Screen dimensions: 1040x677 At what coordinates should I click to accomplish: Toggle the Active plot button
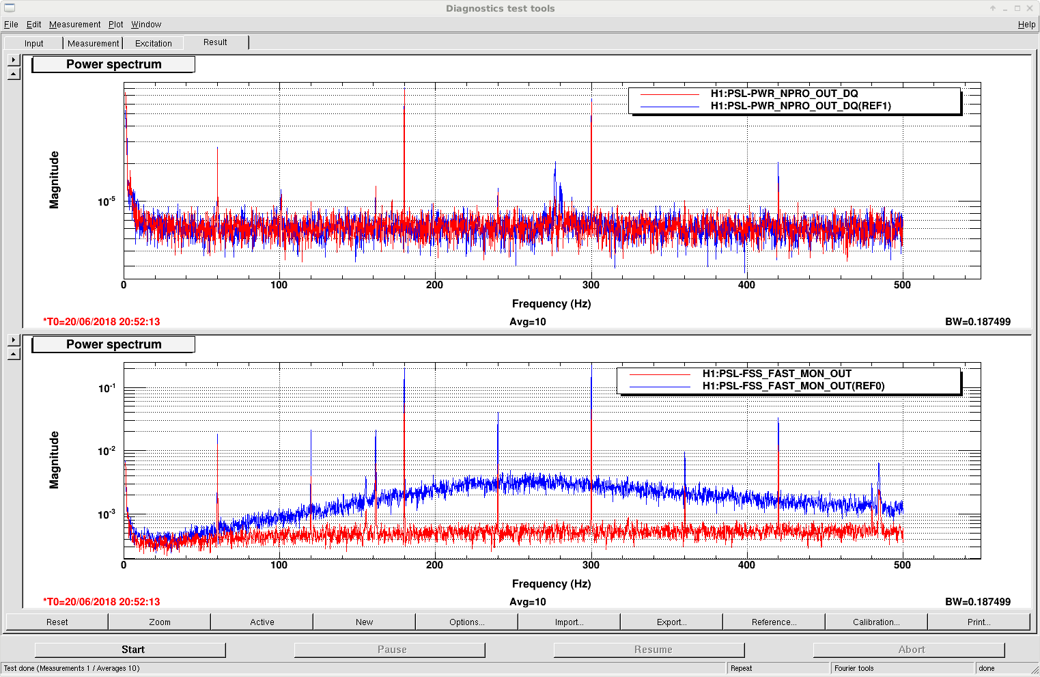[x=262, y=622]
